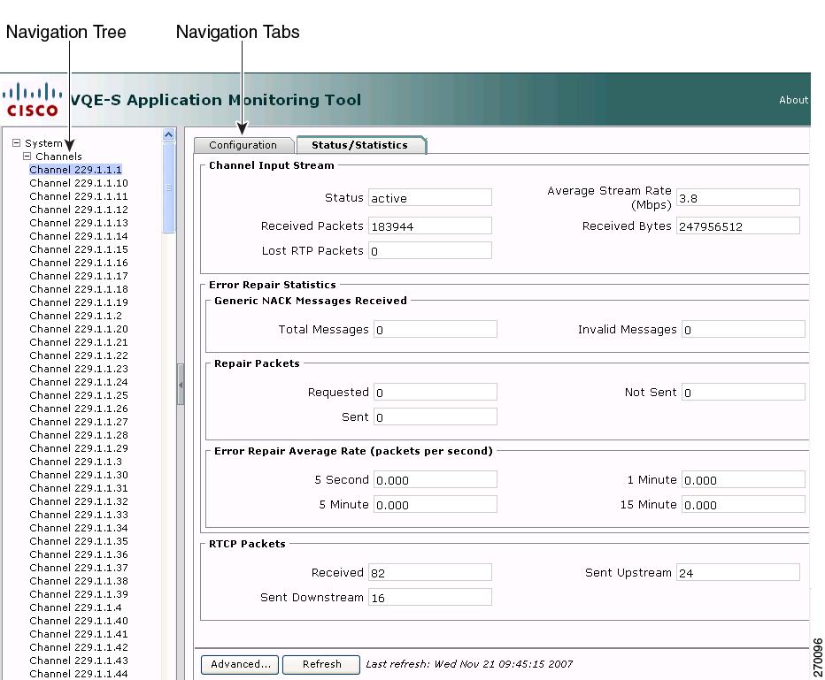Screen dimensions: 825x680
Task: Select Channel 229.1.1.31
Action: pos(79,488)
